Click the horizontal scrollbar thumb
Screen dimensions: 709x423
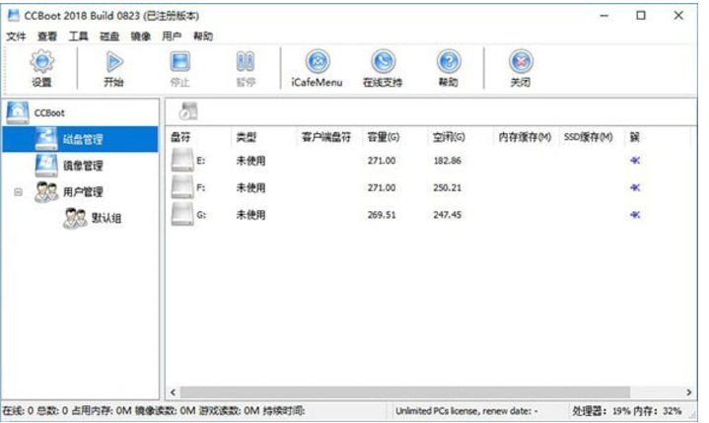[404, 391]
